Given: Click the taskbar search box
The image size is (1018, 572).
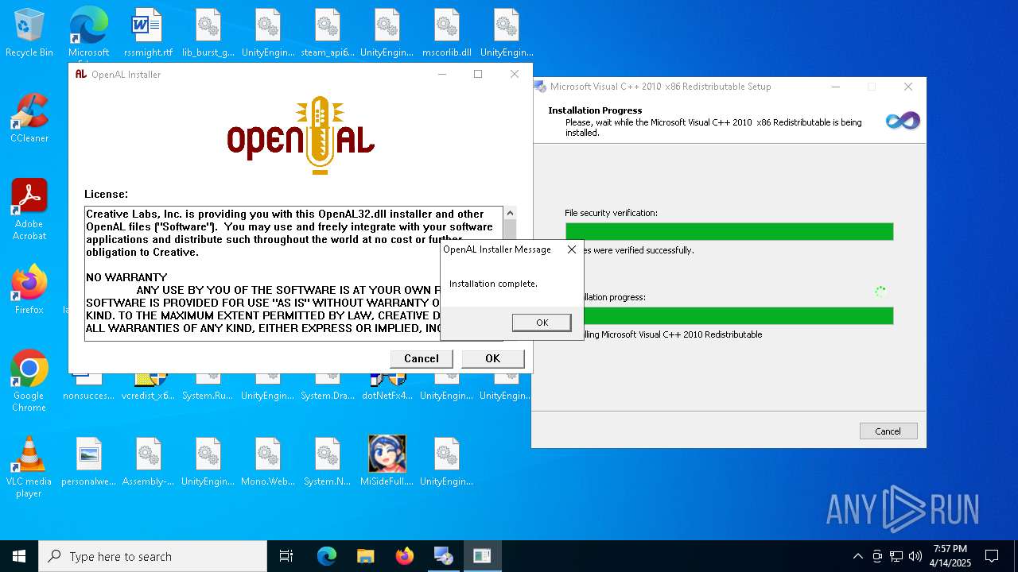Looking at the screenshot, I should 153,556.
